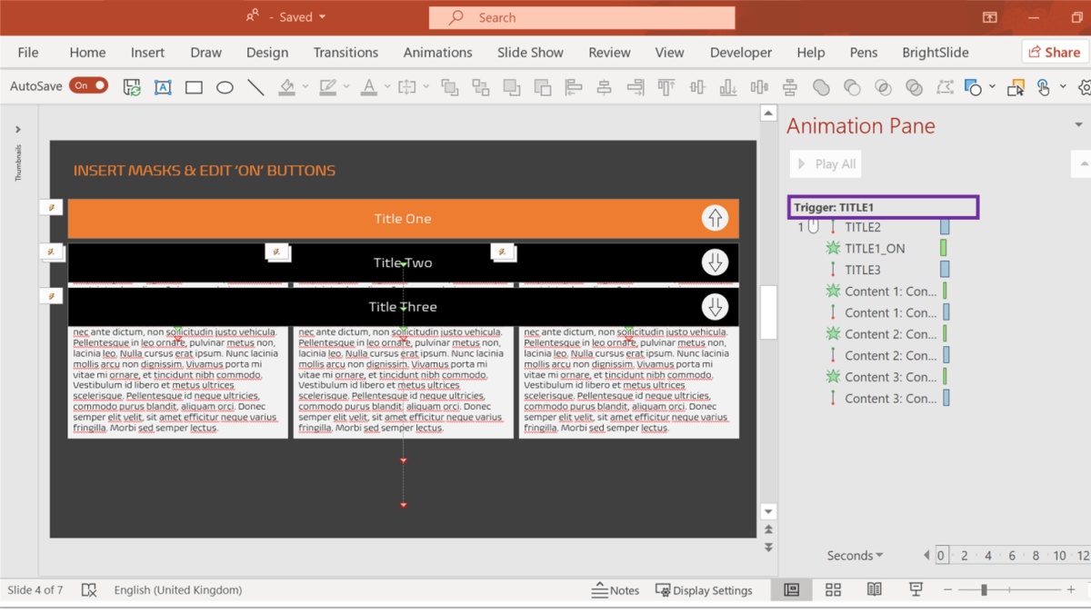Viewport: 1091px width, 613px height.
Task: Select the Oval shape tool
Action: (225, 87)
